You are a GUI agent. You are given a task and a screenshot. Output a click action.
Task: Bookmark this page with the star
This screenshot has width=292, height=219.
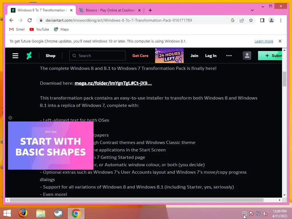(251, 20)
